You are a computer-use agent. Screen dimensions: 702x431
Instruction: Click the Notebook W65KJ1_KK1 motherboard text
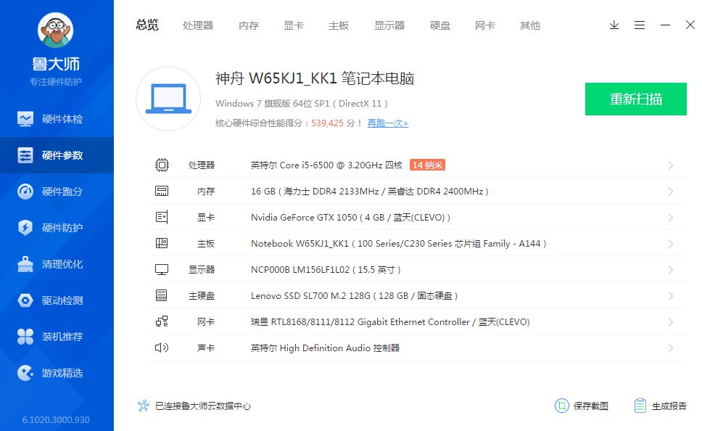click(x=398, y=244)
